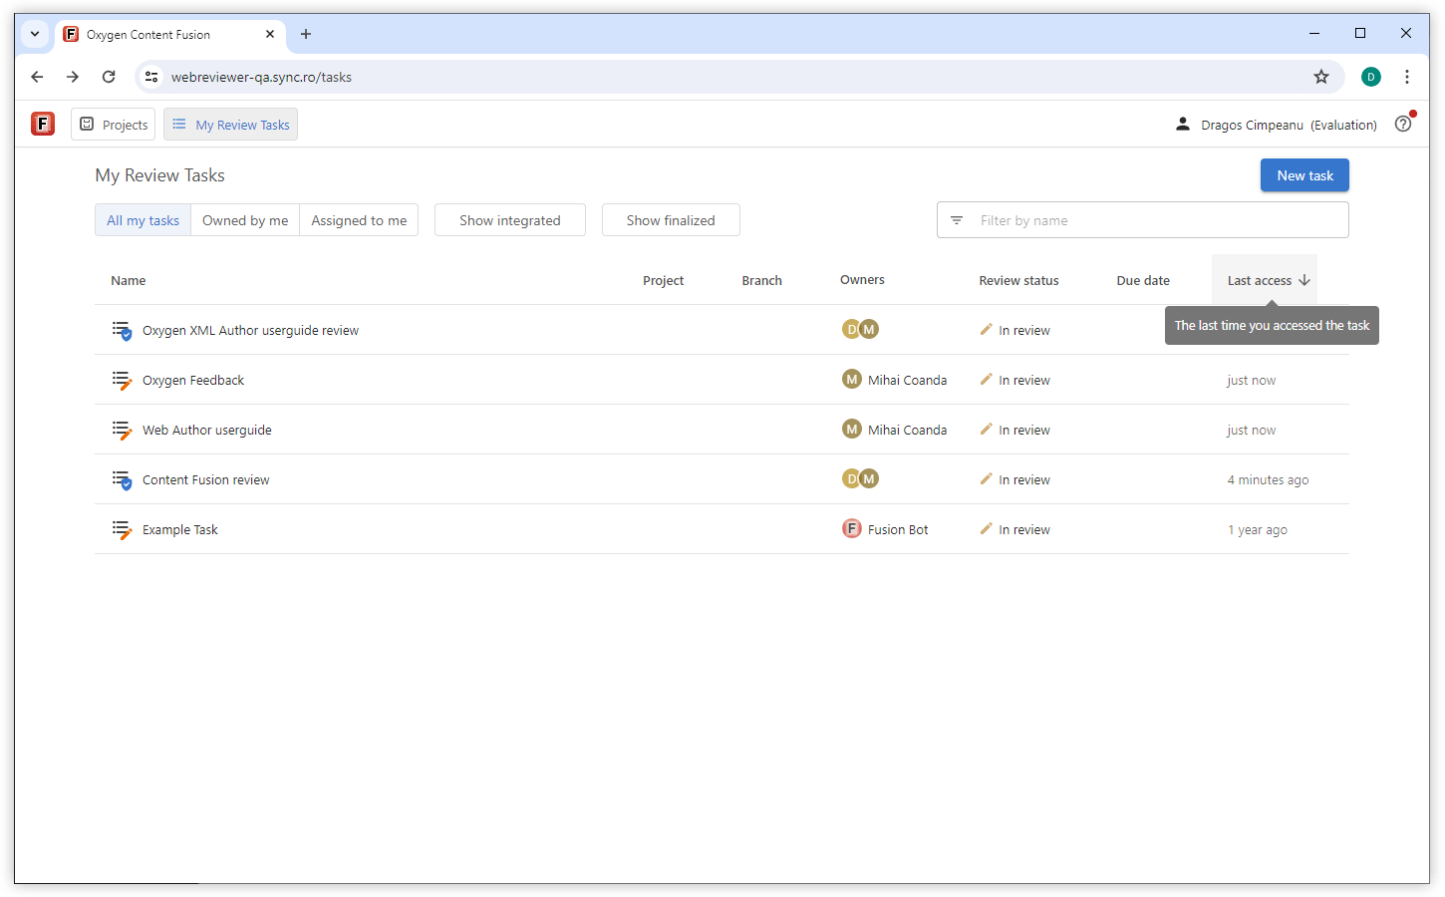The width and height of the screenshot is (1445, 897).
Task: Sort by the Branch column header
Action: click(762, 281)
